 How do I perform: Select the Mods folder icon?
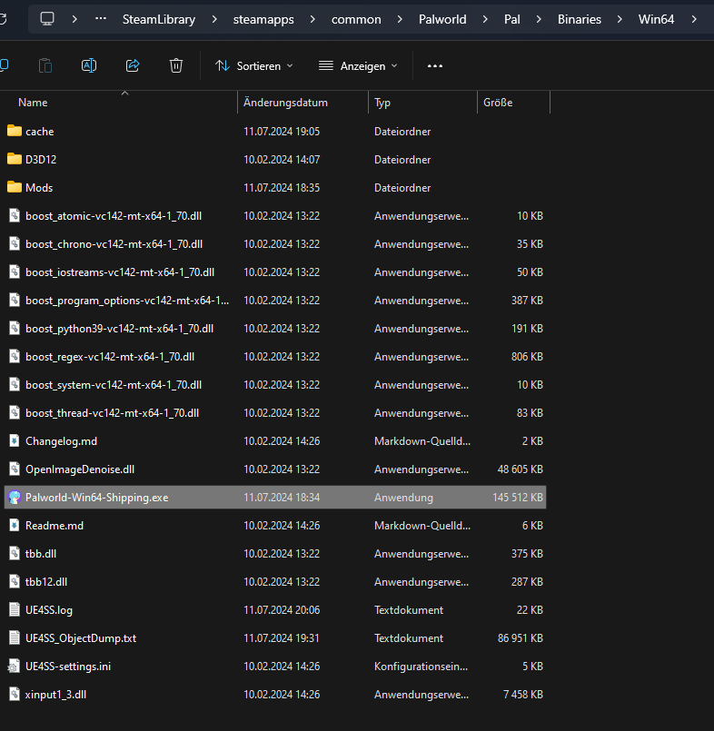(15, 187)
